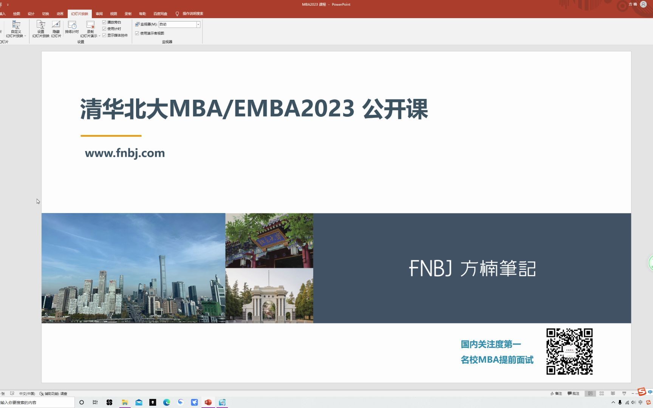653x408 pixels.
Task: Open the 帮助 (Help) ribbon tab
Action: (142, 14)
